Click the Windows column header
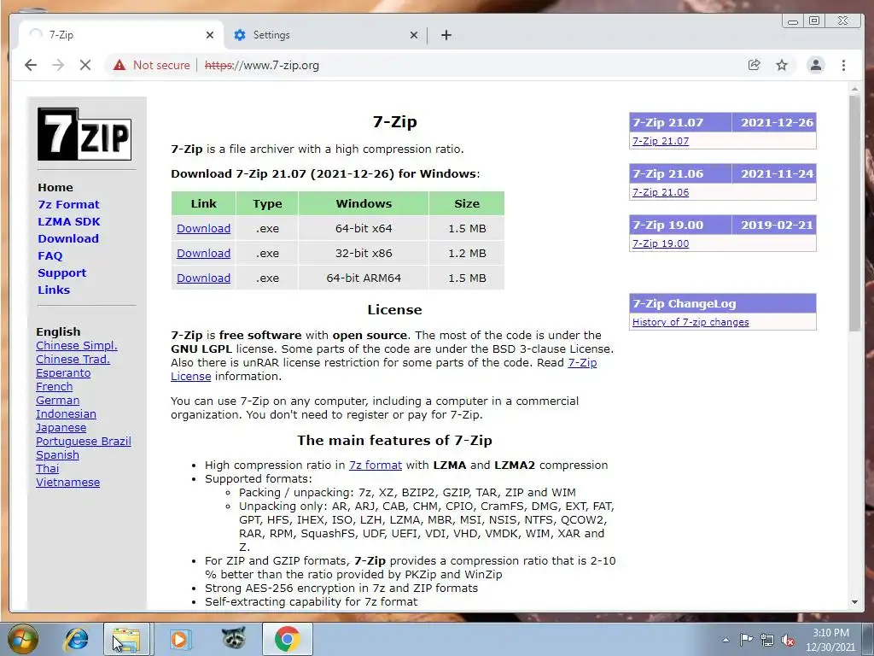The height and width of the screenshot is (656, 874). 364,203
